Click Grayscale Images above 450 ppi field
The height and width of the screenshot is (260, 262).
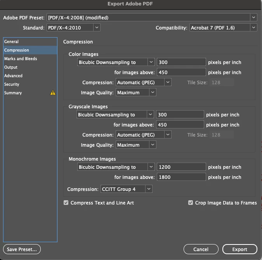click(180, 125)
